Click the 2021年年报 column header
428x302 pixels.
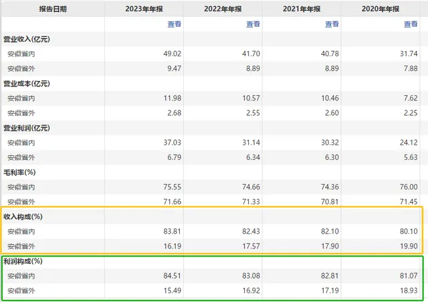[x=301, y=9]
